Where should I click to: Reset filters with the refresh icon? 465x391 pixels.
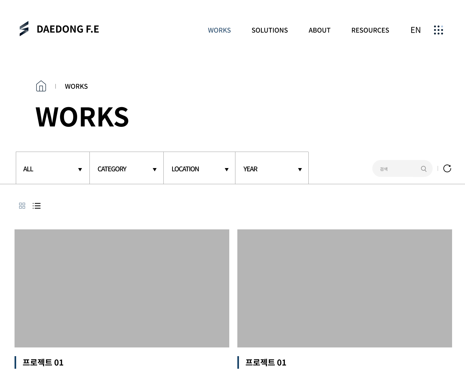pos(447,168)
